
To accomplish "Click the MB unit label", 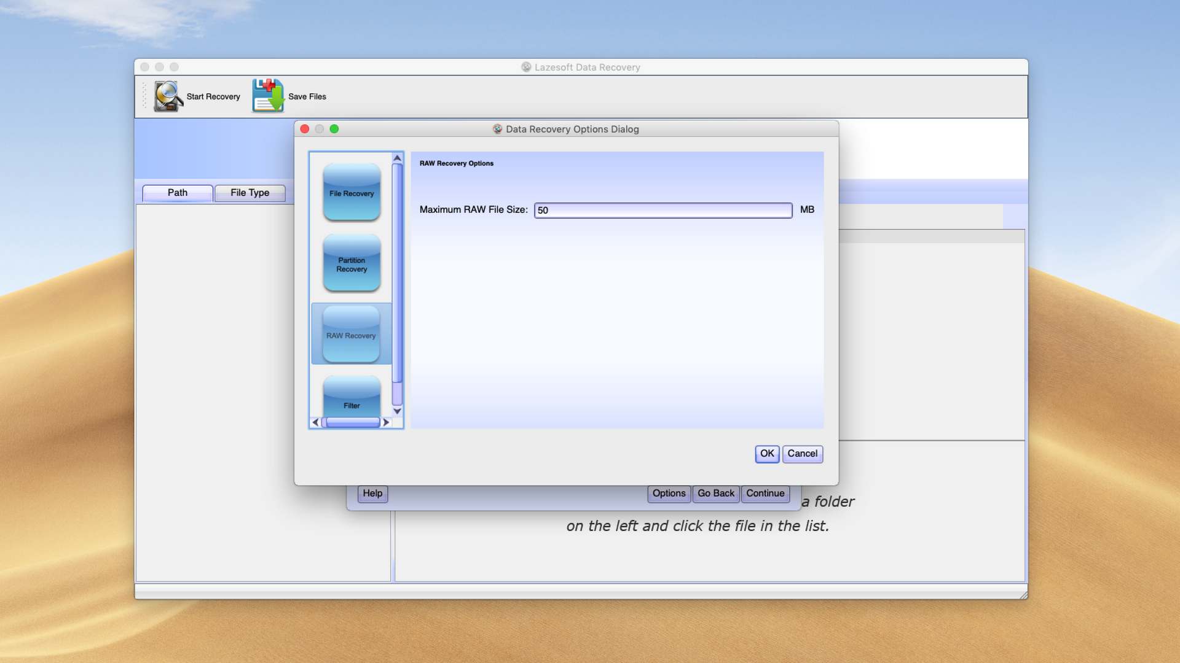I will pyautogui.click(x=807, y=210).
